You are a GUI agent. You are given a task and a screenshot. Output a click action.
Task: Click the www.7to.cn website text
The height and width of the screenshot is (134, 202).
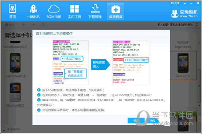(189, 16)
